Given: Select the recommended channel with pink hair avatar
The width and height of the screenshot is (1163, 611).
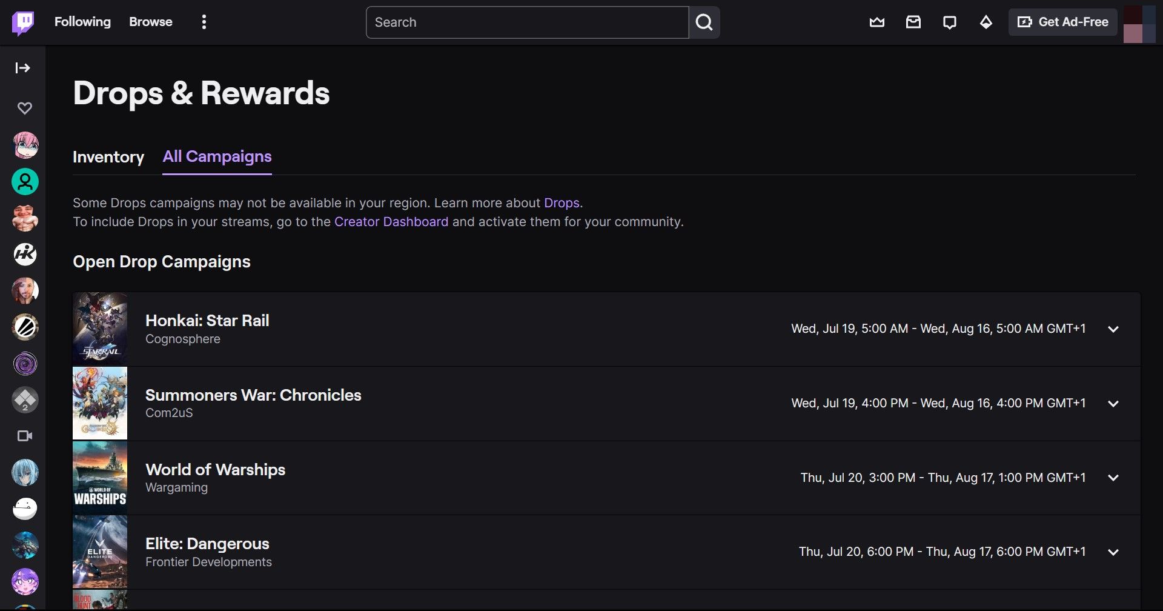Looking at the screenshot, I should coord(25,145).
